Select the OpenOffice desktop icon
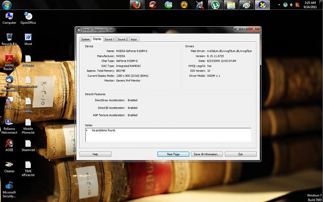Screen dimensions: 323x202 [28, 18]
